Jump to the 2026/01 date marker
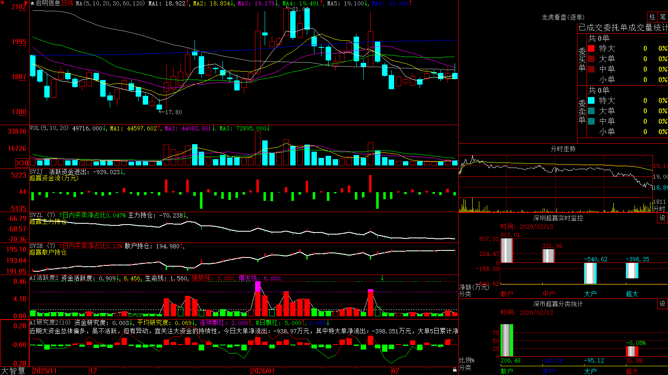Screen dimensions: 668x375 click(263, 371)
